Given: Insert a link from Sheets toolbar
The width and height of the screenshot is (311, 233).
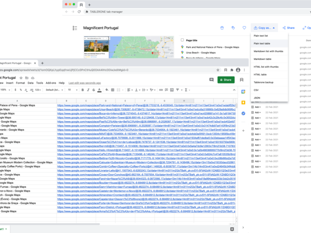Looking at the screenshot, I should pos(161,90).
